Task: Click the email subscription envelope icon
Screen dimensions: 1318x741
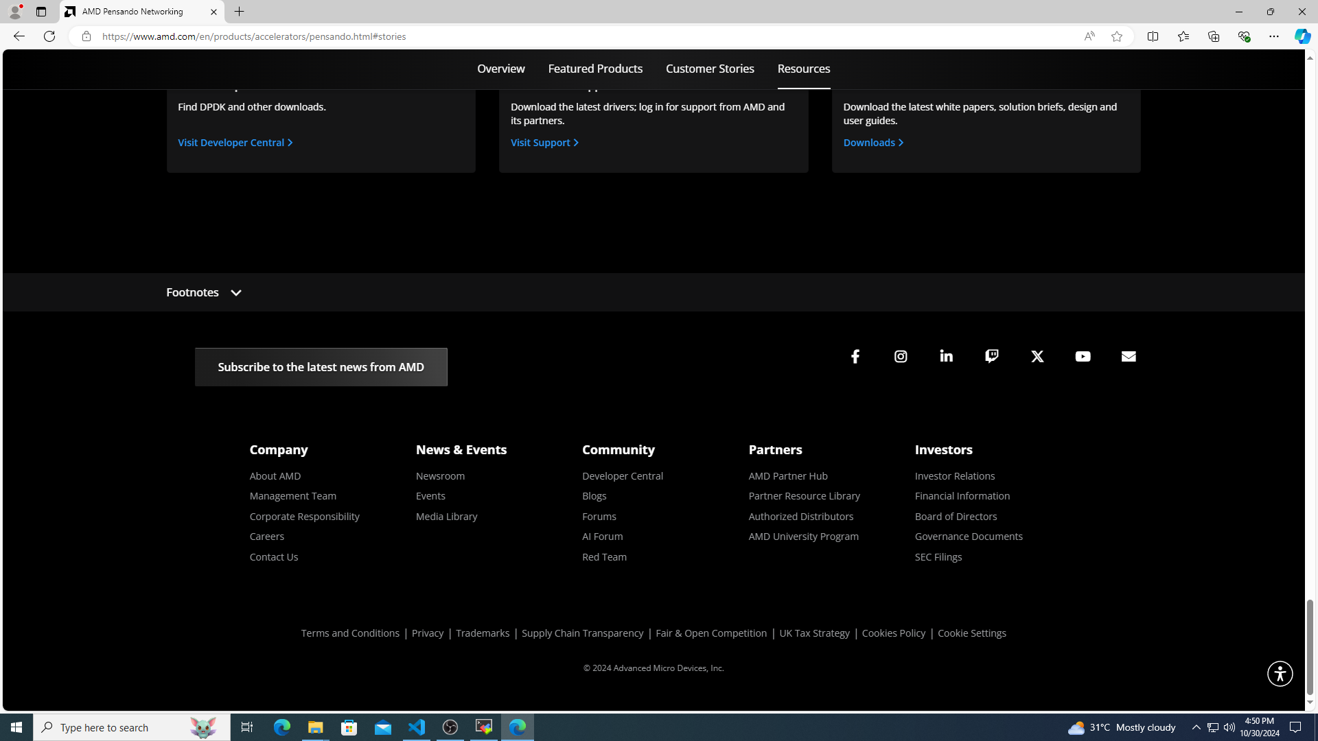Action: point(1129,356)
